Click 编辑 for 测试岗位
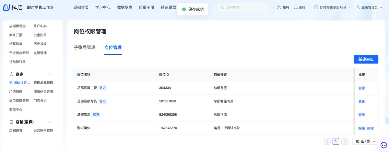389x152 pixels. point(361,128)
